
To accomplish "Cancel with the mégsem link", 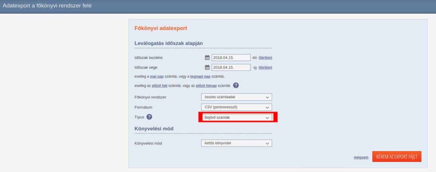I will tap(361, 157).
